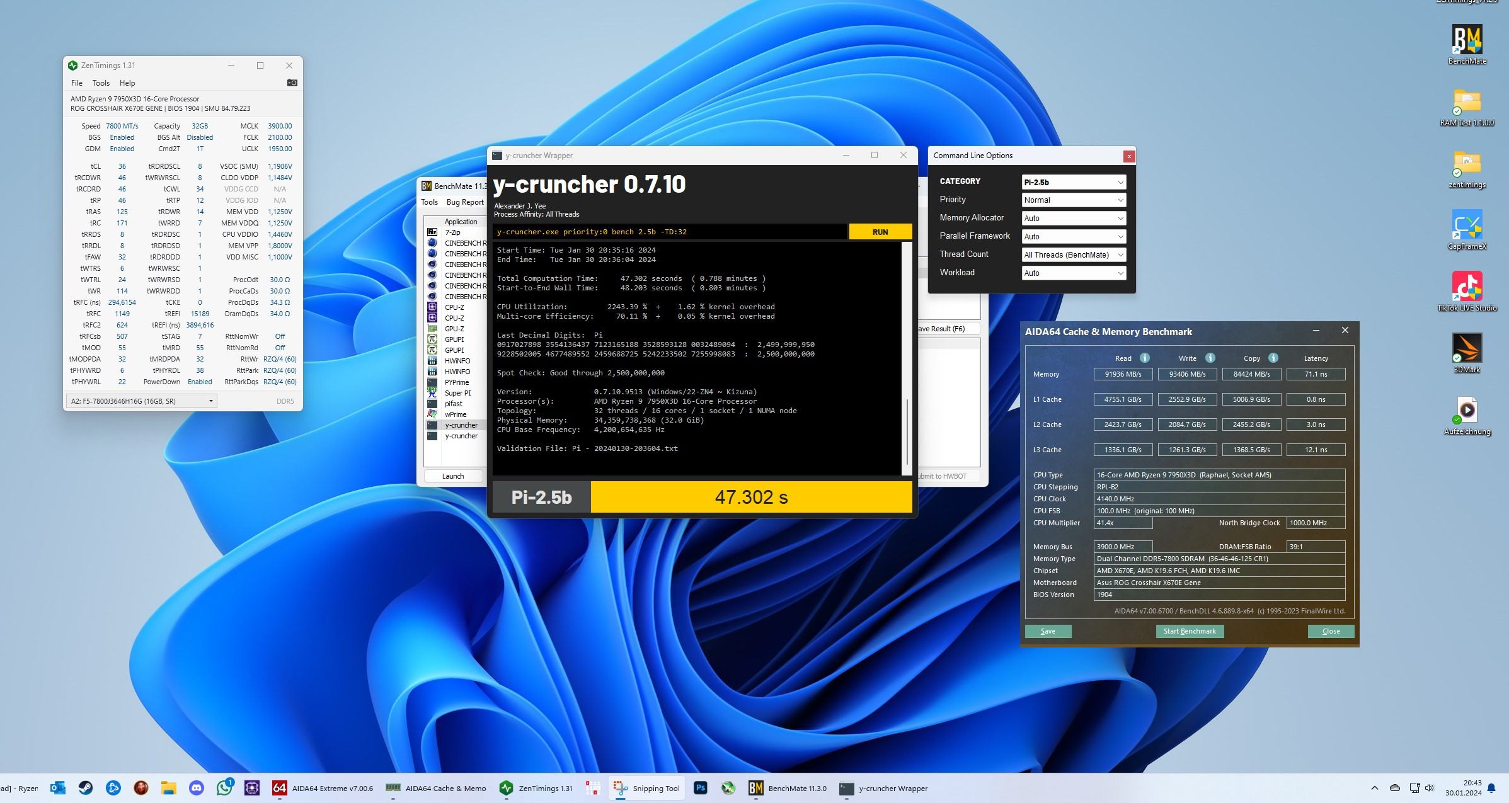Click the AIDA64 Read info icon

(x=1145, y=358)
